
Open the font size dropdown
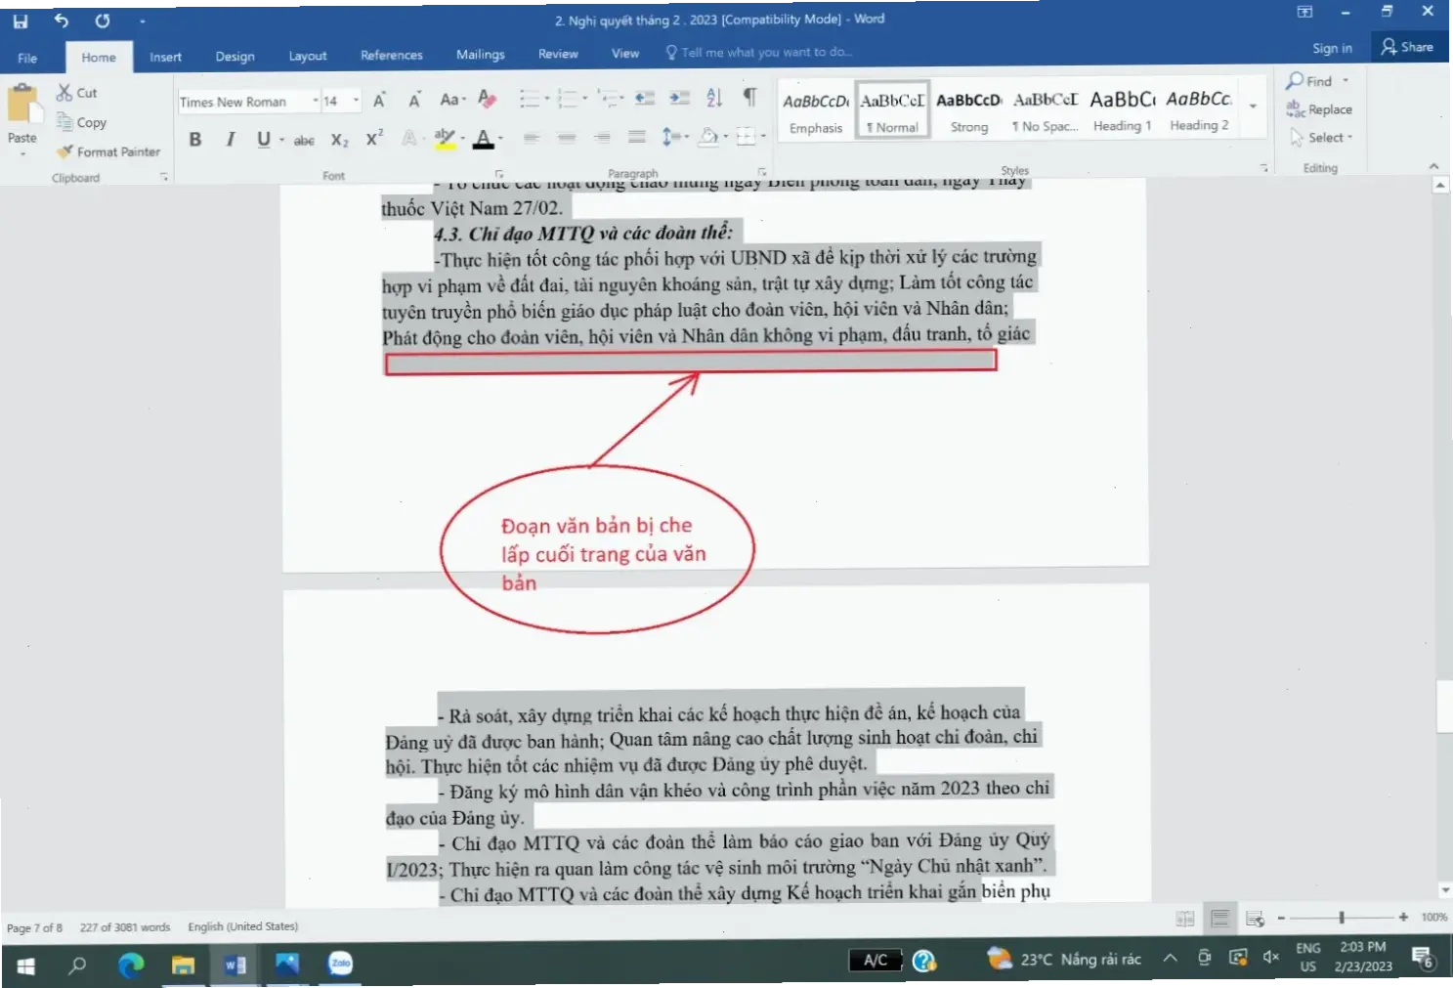pyautogui.click(x=356, y=101)
